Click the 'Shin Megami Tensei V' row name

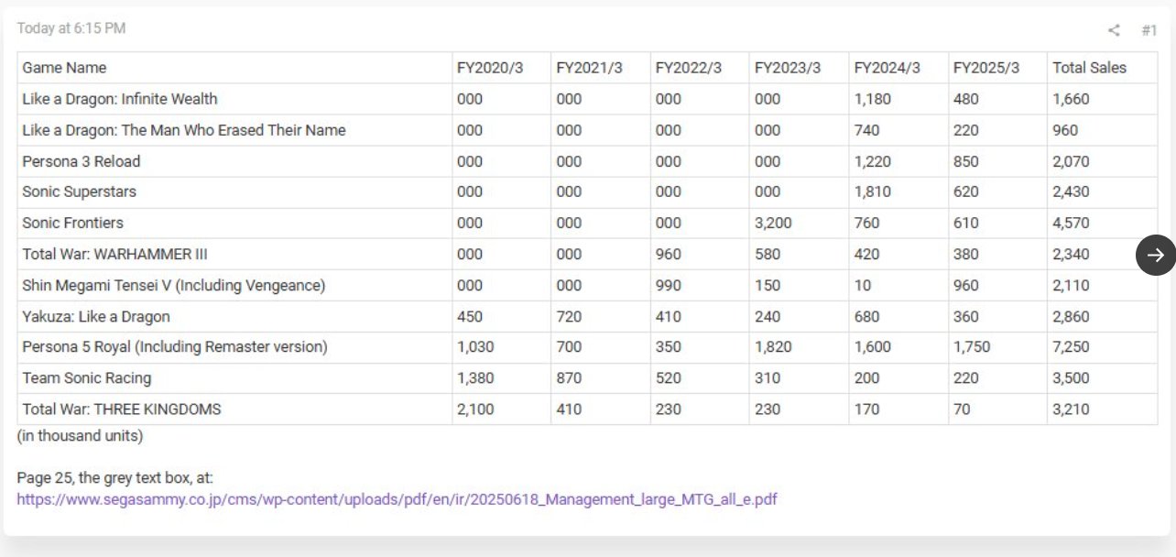[174, 285]
